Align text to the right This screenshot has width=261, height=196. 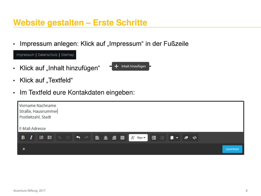pos(114,138)
